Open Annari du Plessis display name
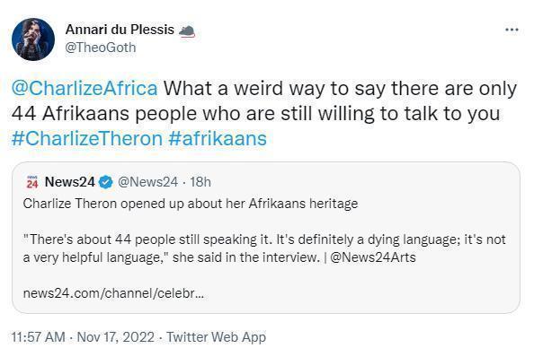 [x=120, y=30]
